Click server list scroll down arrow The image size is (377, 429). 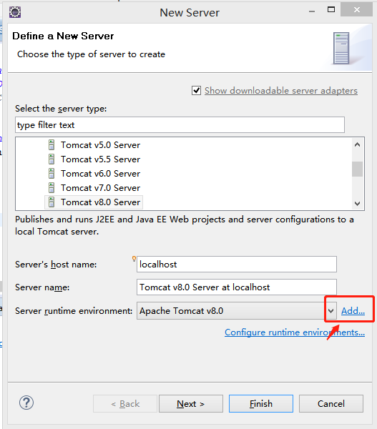click(x=357, y=204)
